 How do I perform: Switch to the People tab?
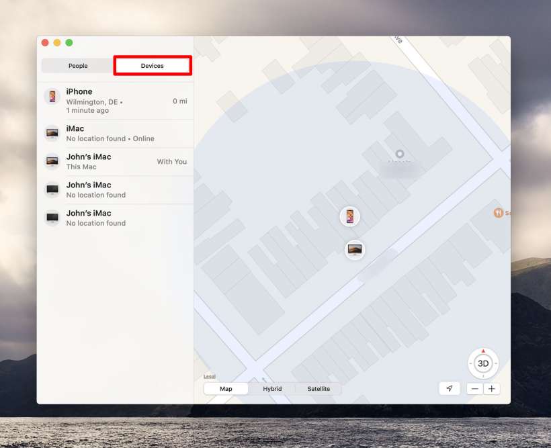(x=78, y=66)
